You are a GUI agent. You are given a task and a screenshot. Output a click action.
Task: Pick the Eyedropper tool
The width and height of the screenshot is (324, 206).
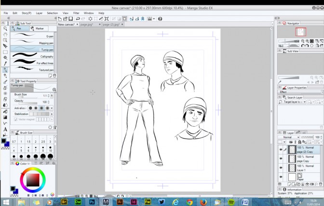[5, 64]
